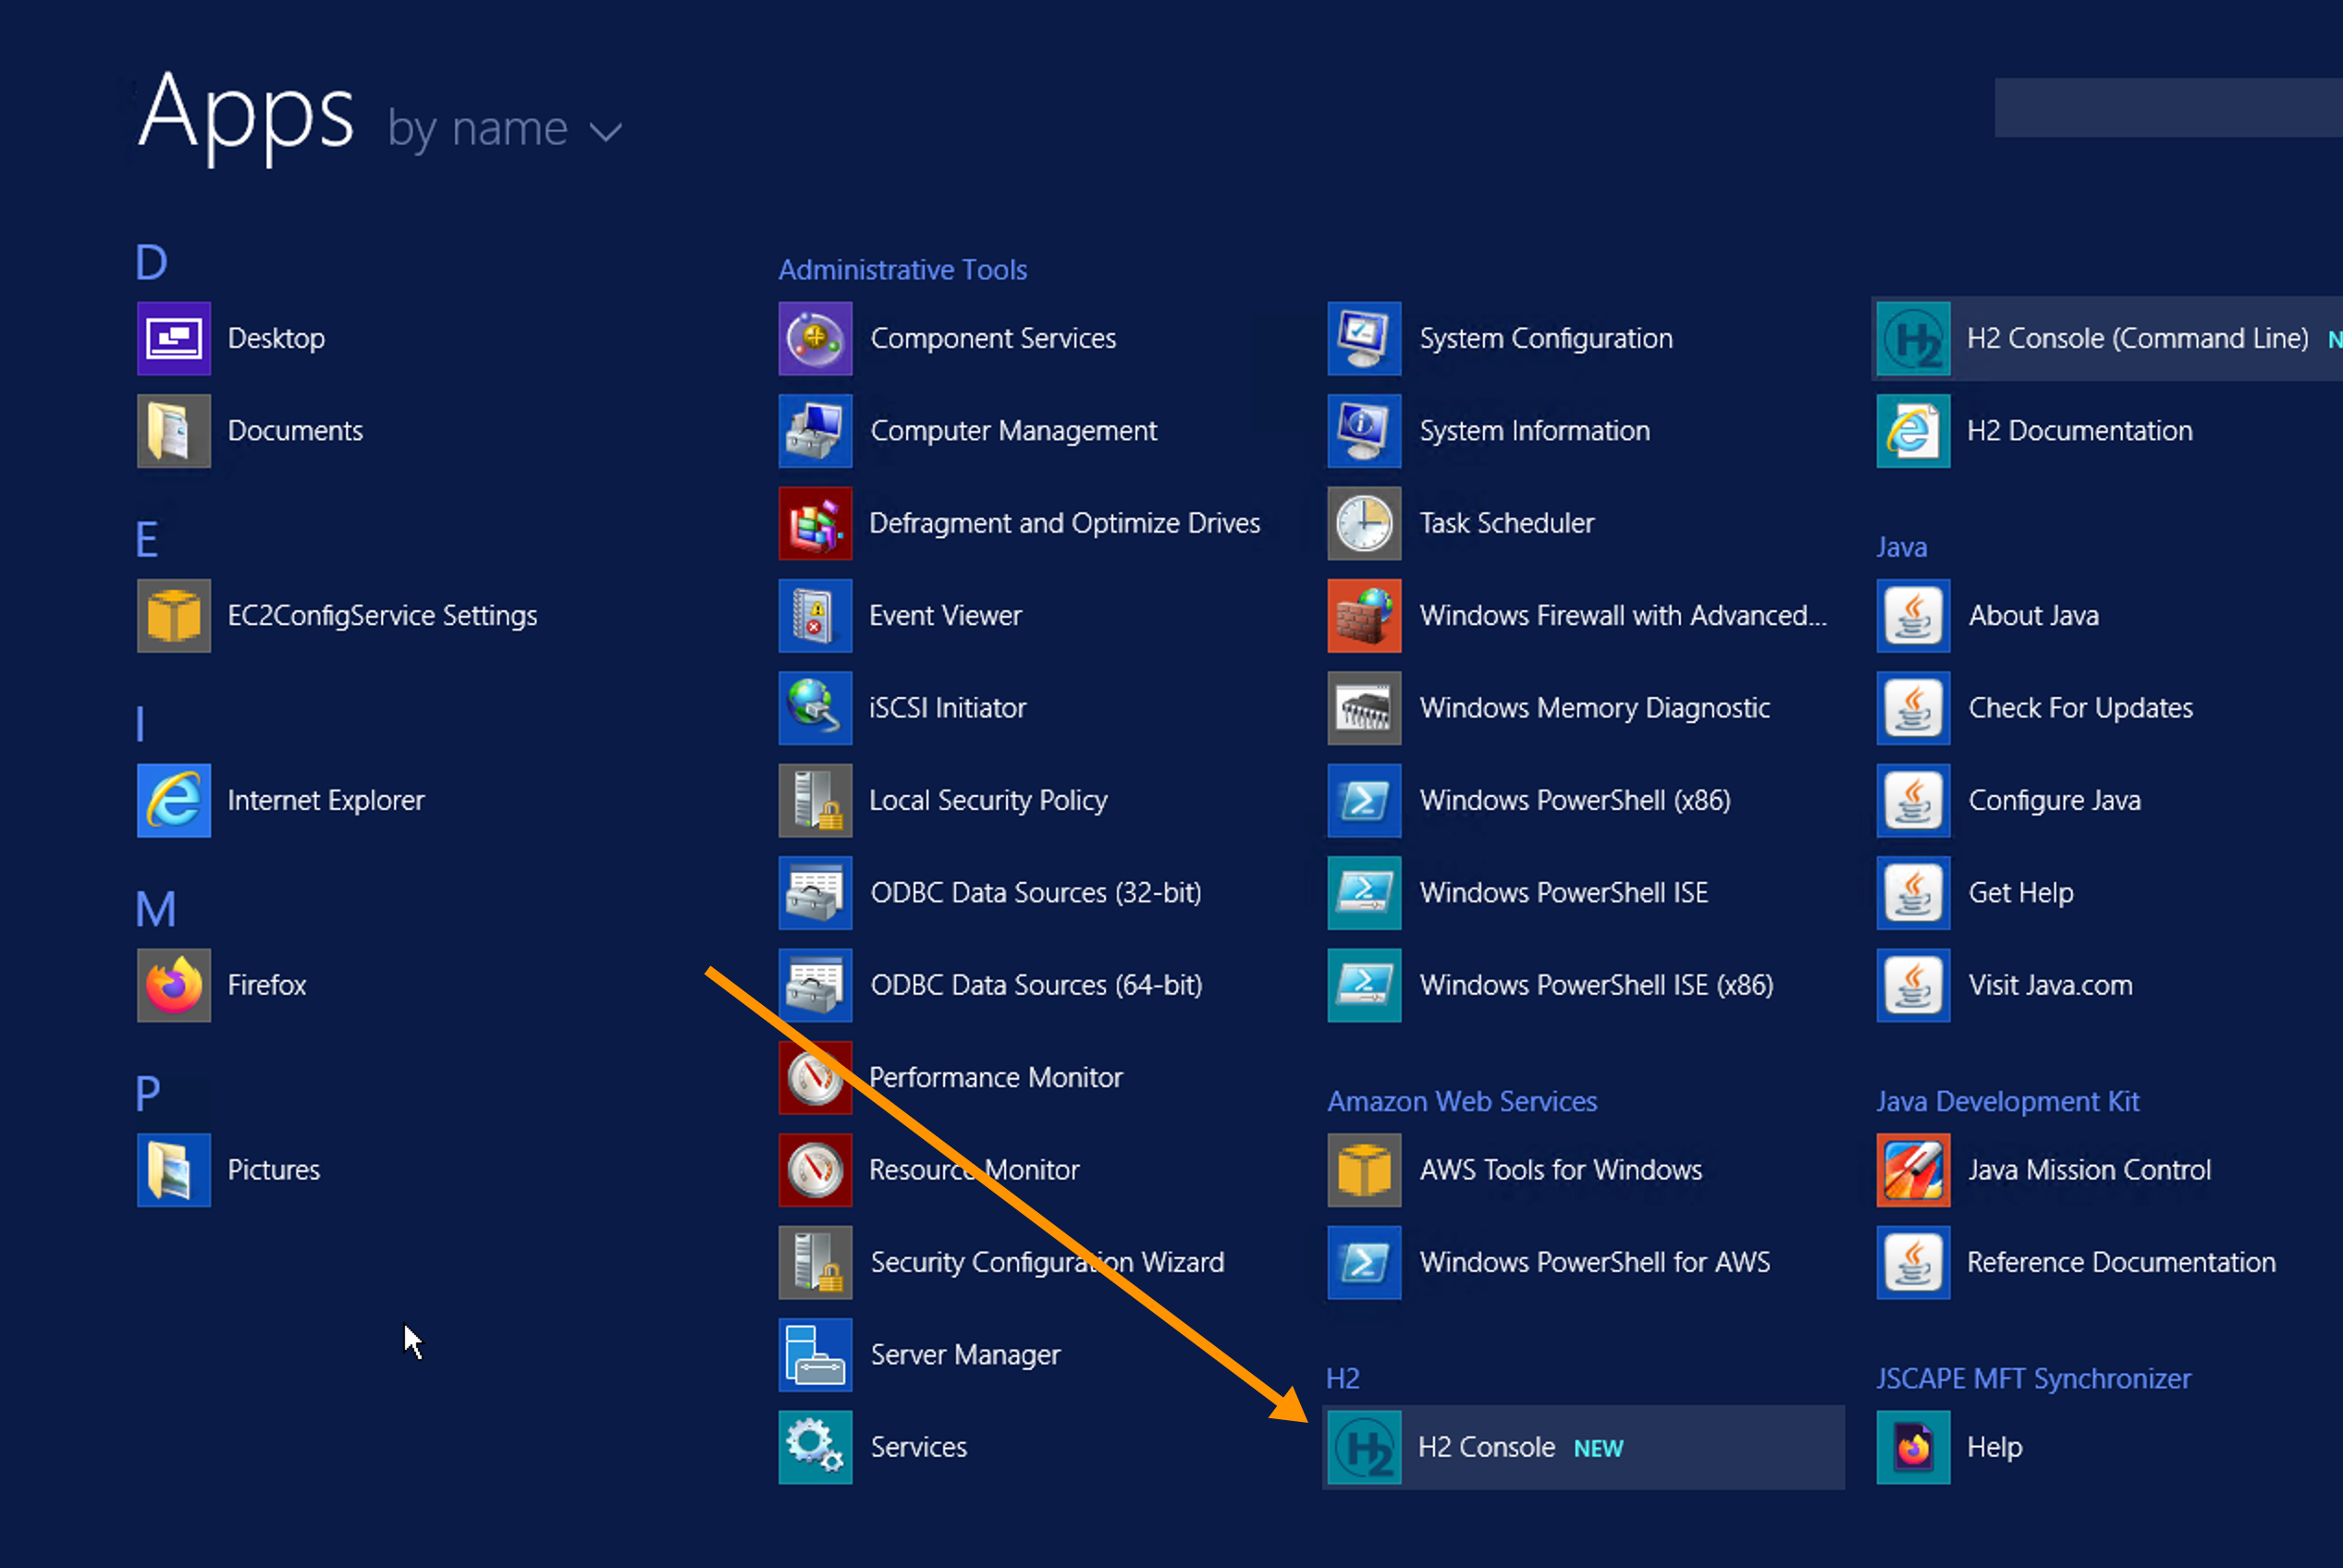Jump via the letter M header
This screenshot has width=2343, height=1568.
point(156,910)
